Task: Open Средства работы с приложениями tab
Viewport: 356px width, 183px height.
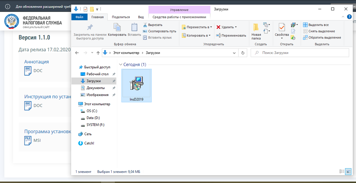Action: [179, 17]
